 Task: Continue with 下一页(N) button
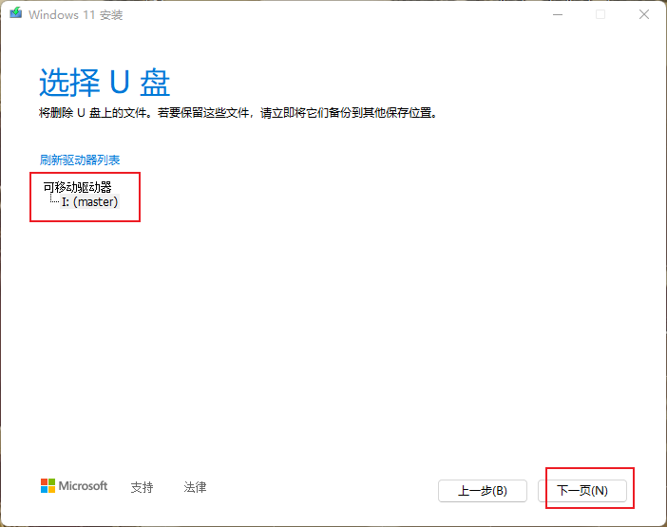[582, 491]
